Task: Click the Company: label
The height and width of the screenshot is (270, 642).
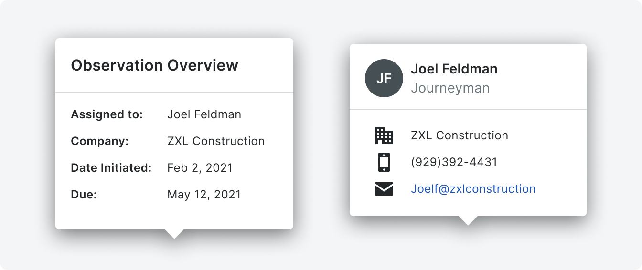Action: 99,141
